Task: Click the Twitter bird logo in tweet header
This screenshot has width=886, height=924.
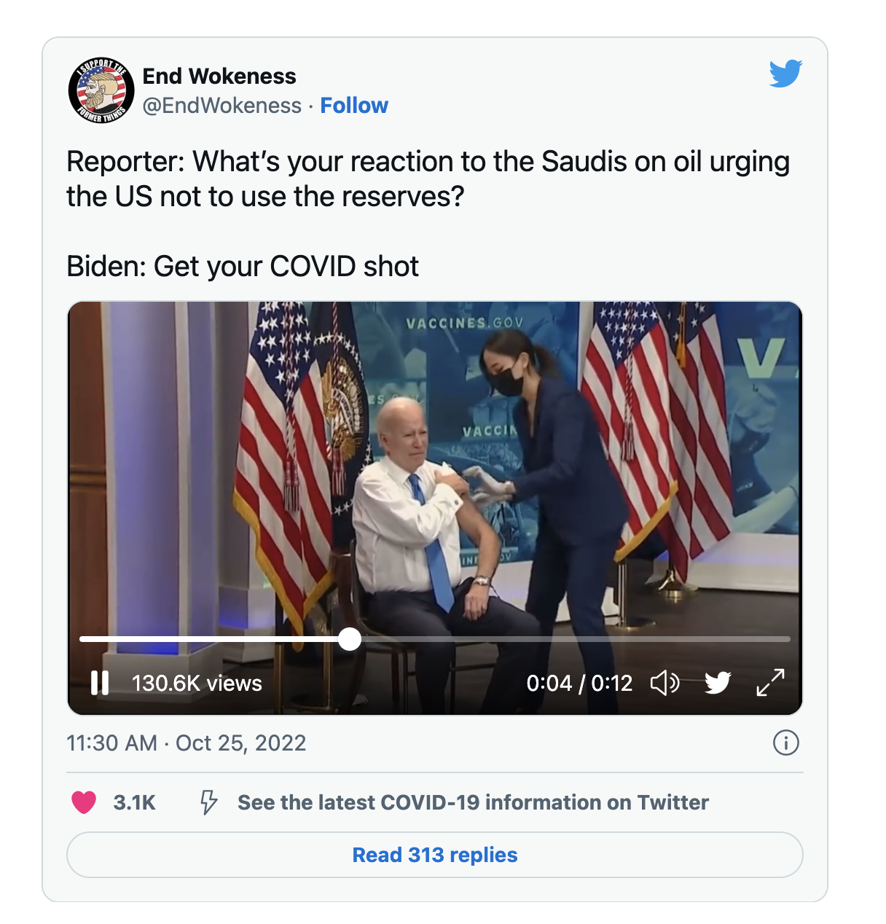Action: tap(785, 74)
